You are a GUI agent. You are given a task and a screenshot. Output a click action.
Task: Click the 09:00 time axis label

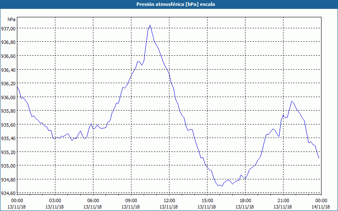pos(131,201)
